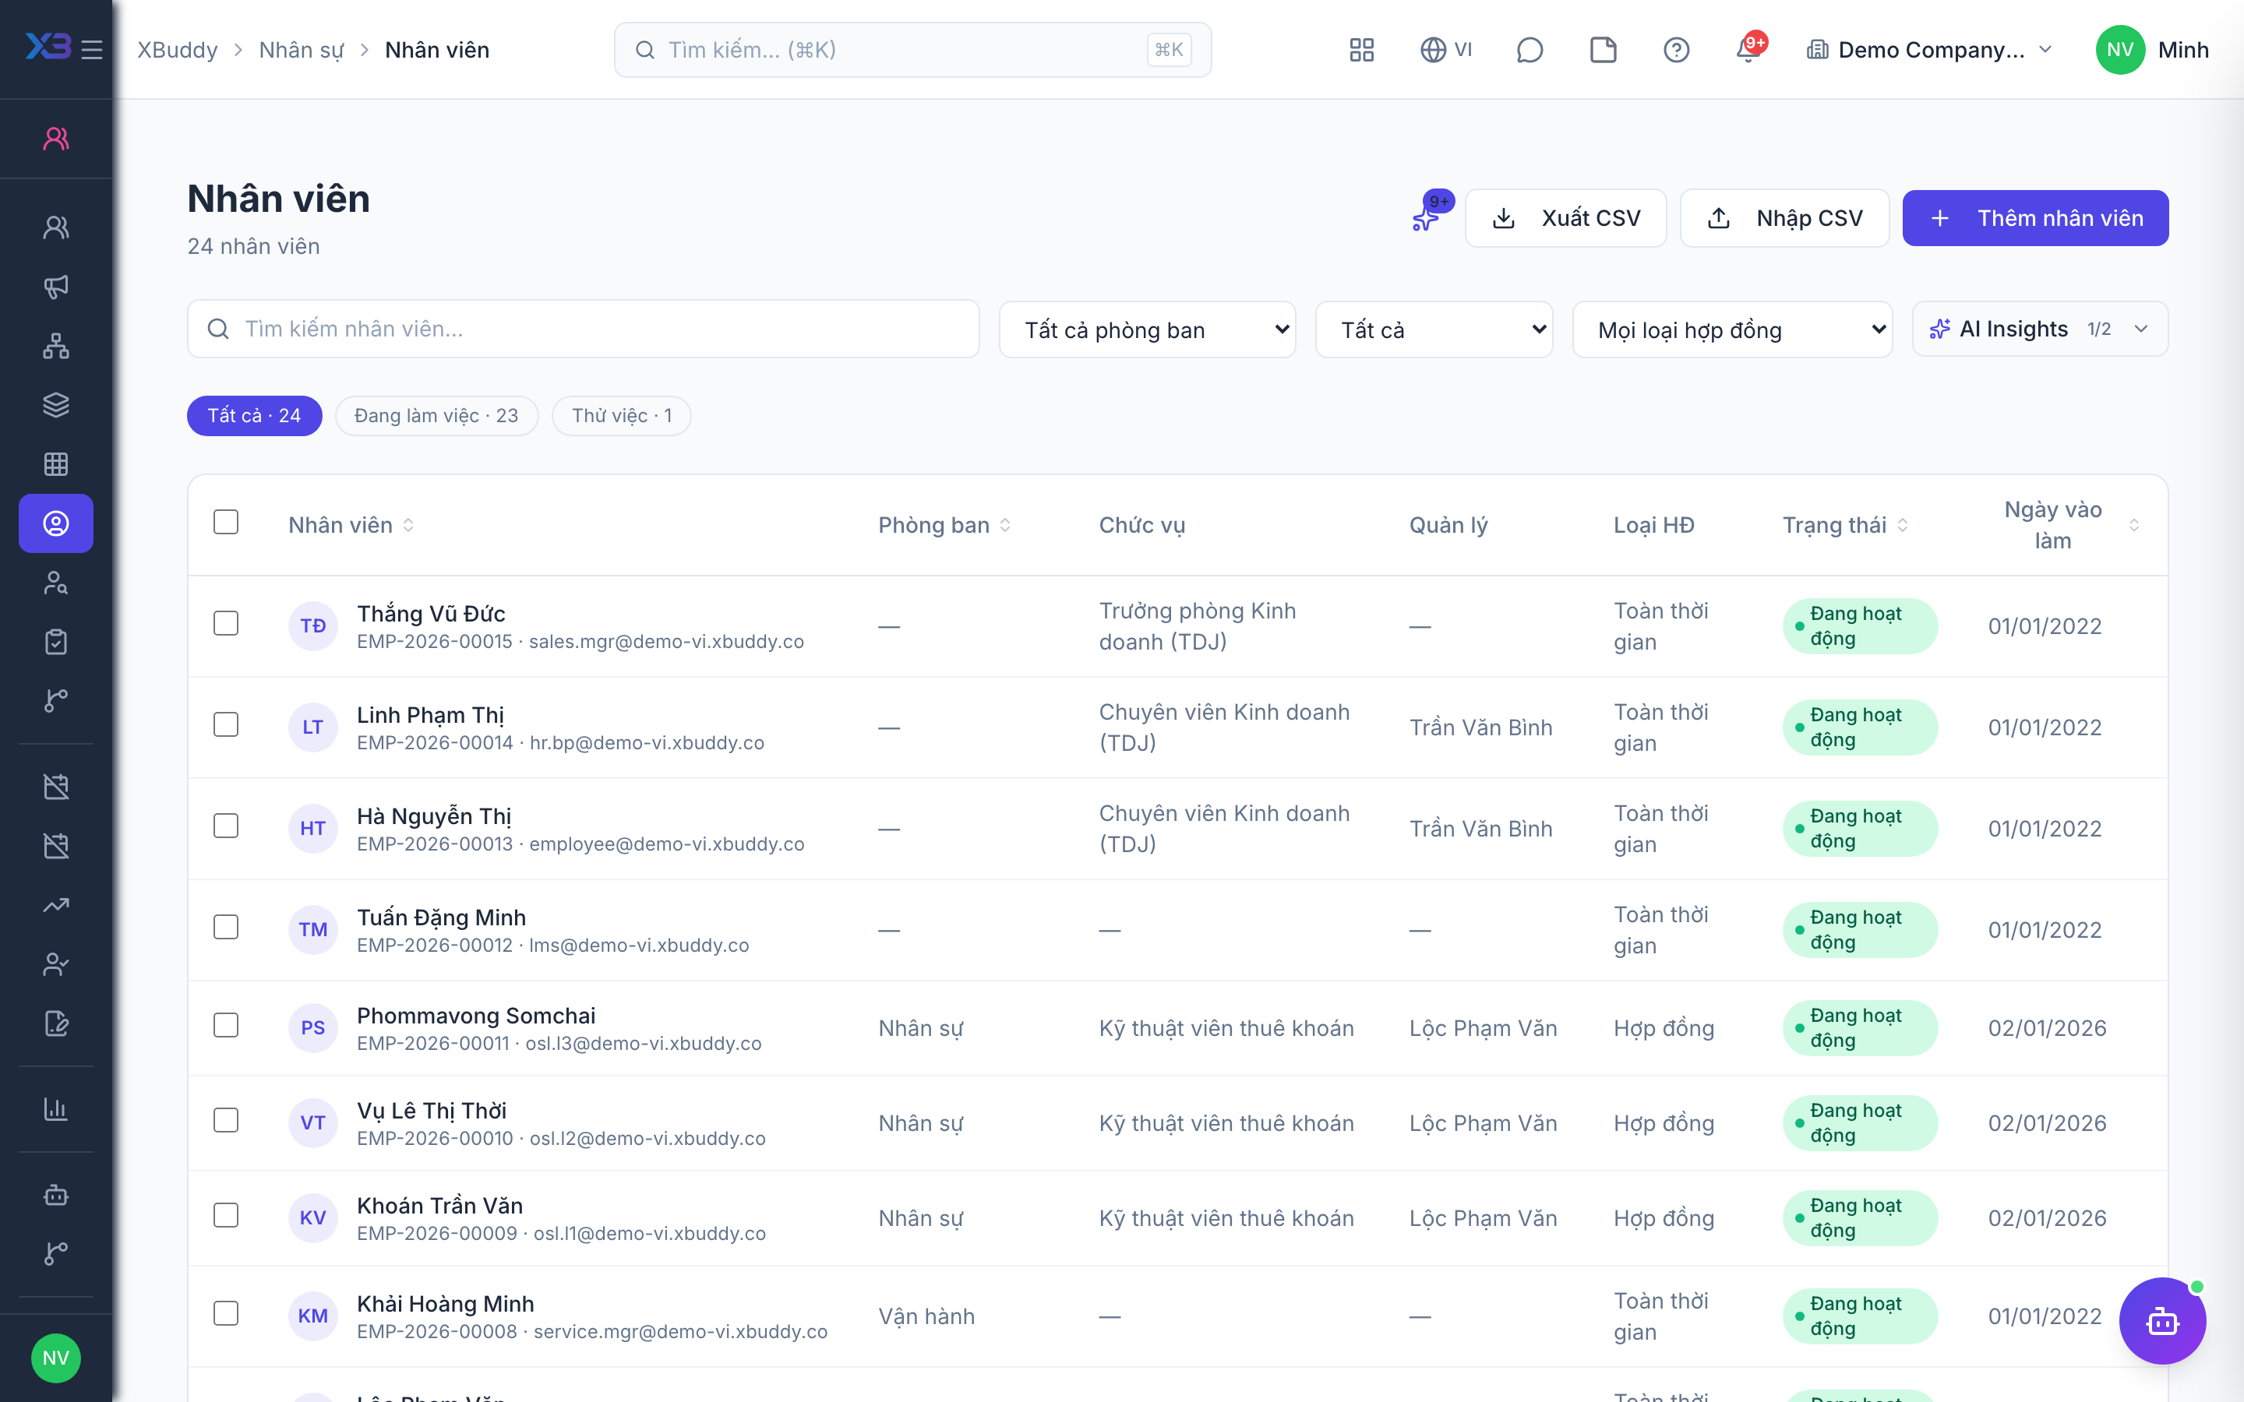Open the stacked layers icon in sidebar
The width and height of the screenshot is (2244, 1402).
[57, 405]
